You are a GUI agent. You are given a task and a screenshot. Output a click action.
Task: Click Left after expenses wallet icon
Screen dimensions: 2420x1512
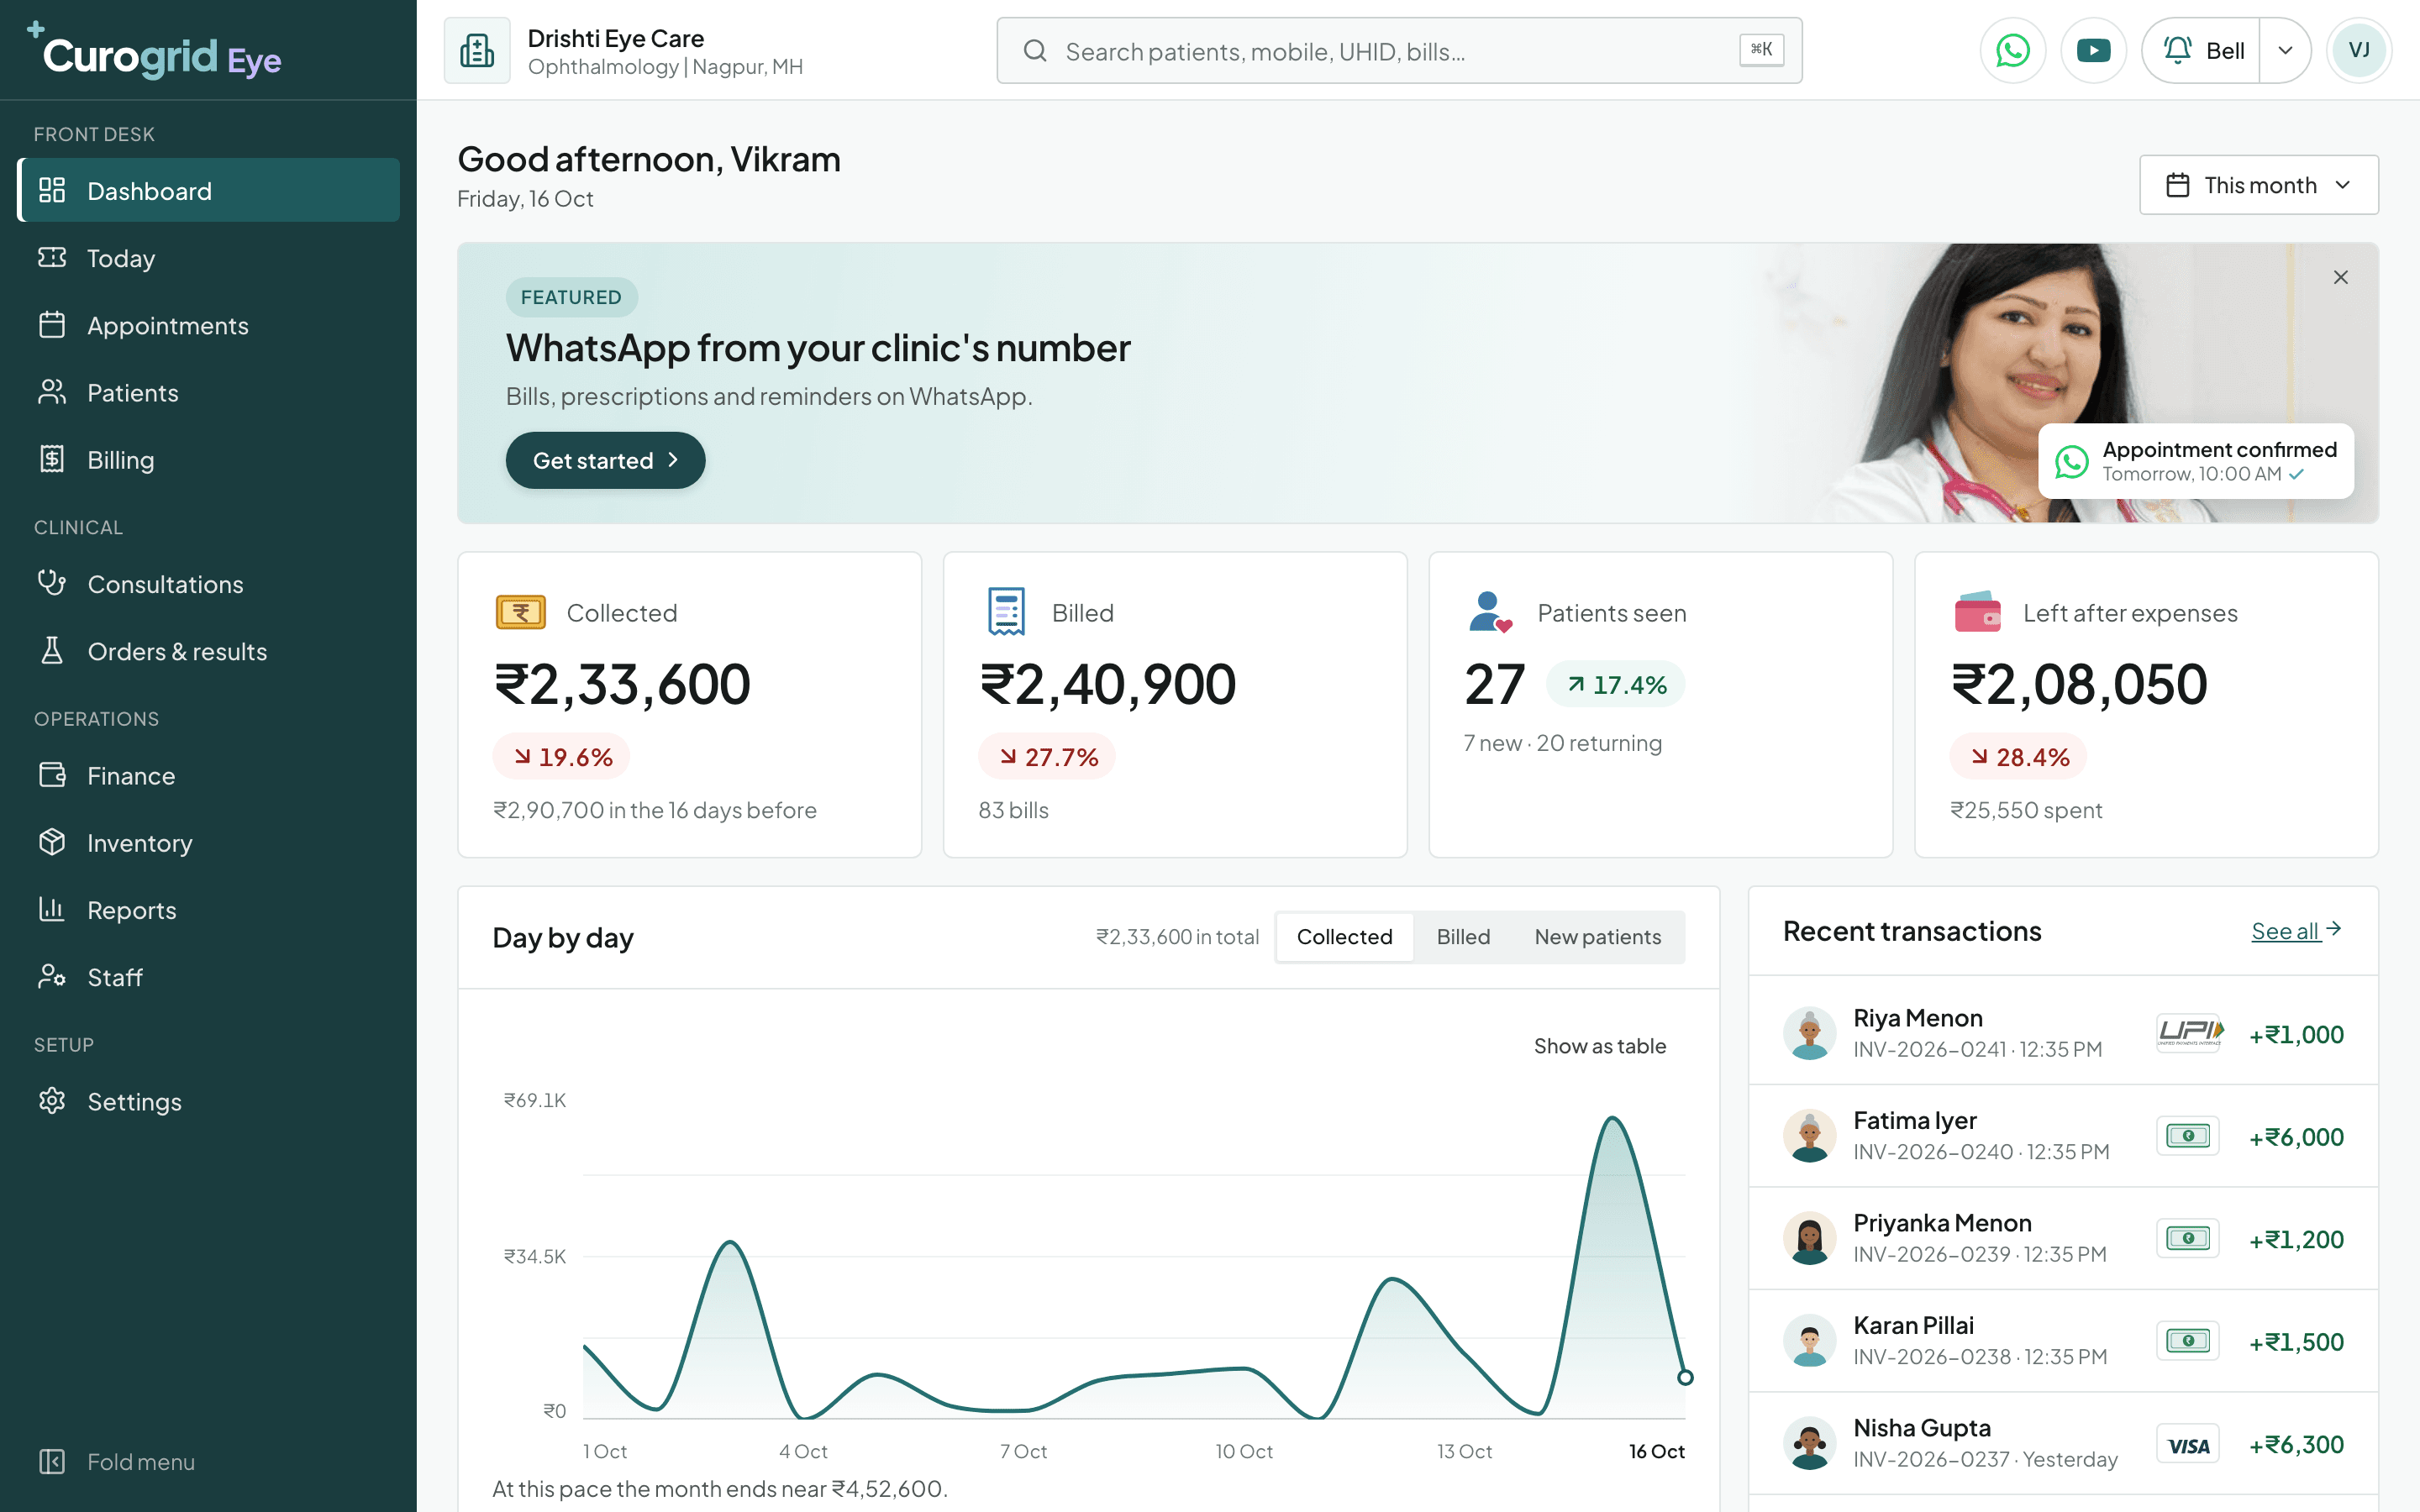point(1977,612)
